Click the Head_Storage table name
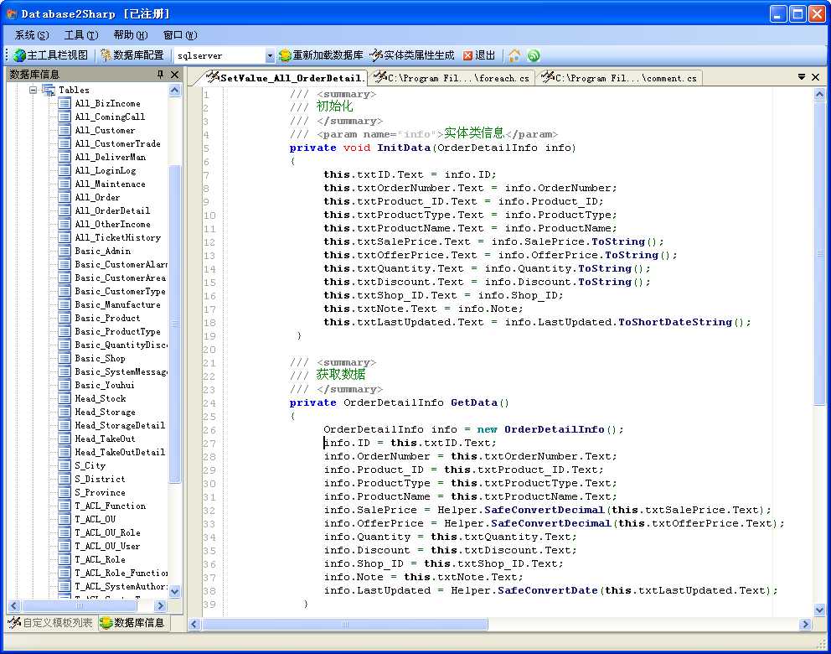This screenshot has width=831, height=654. point(105,412)
